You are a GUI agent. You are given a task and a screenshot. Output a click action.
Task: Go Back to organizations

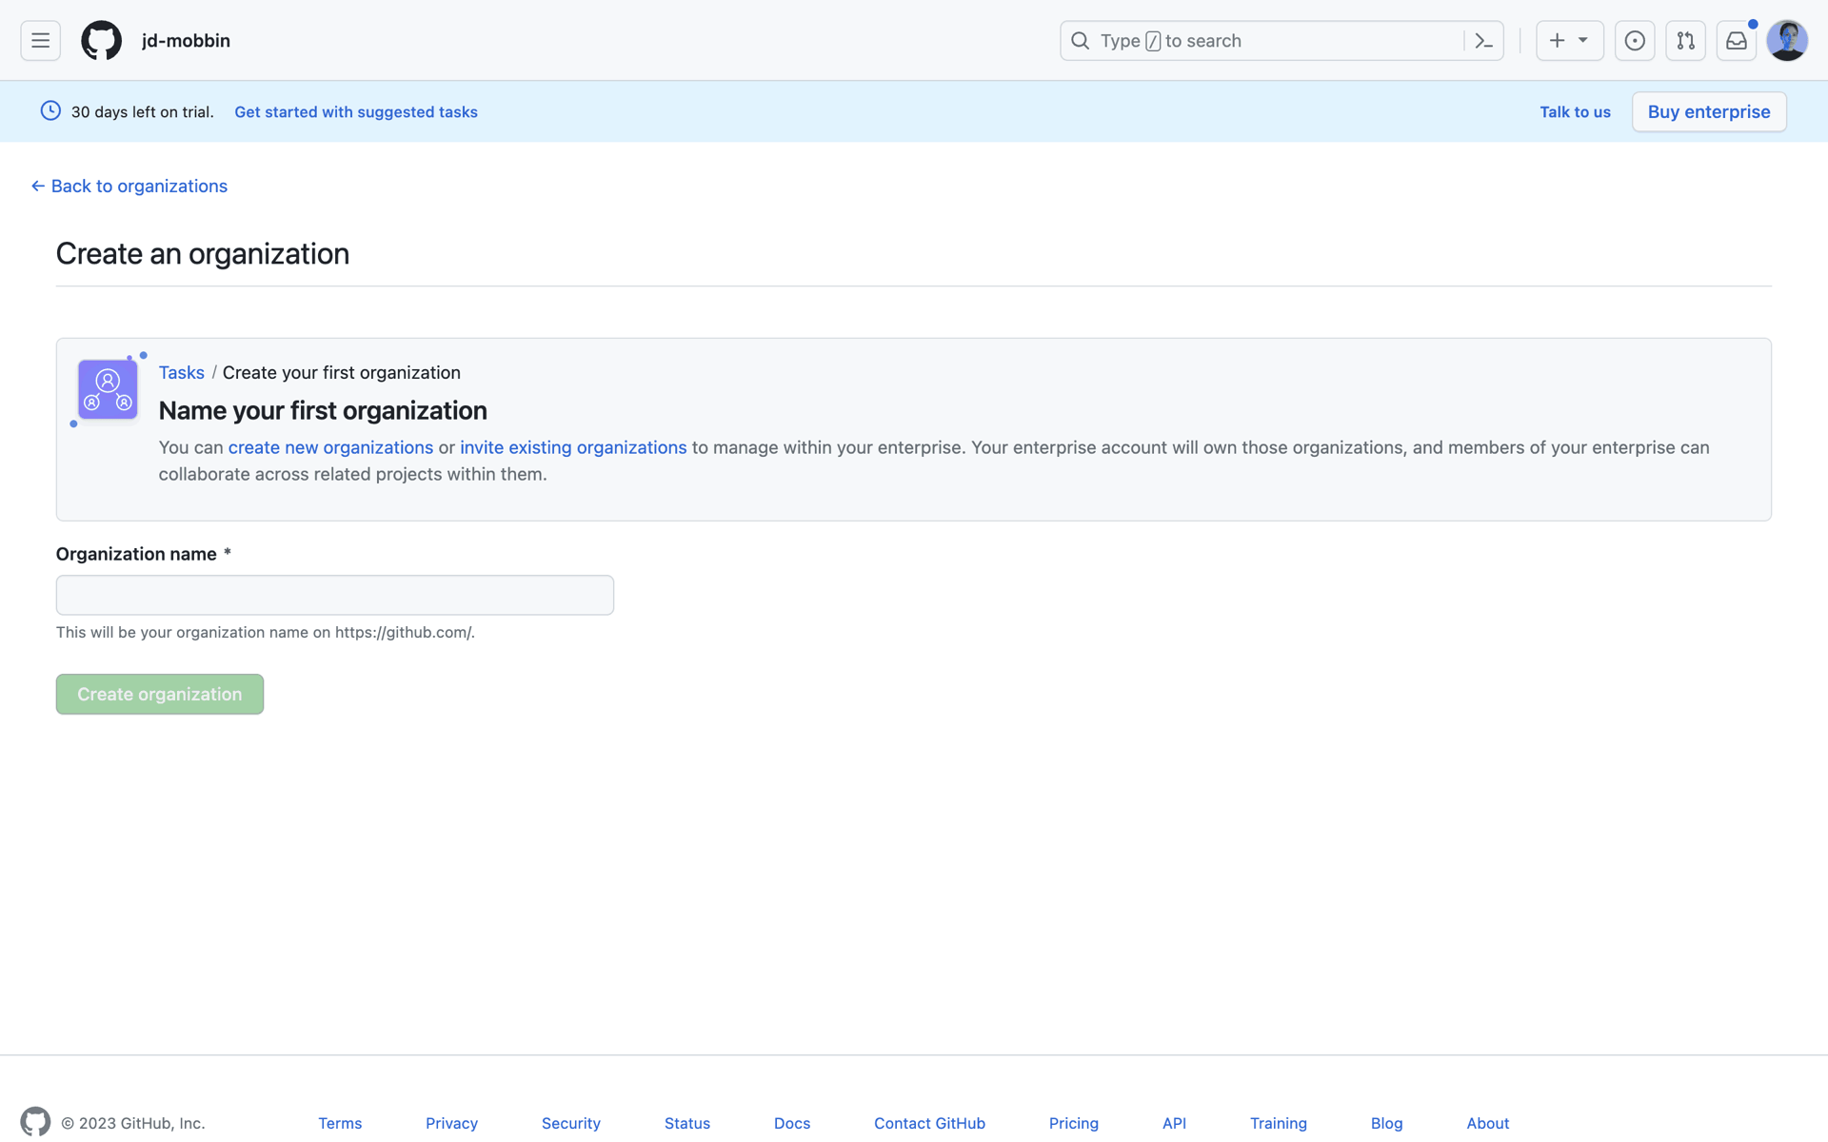(129, 186)
